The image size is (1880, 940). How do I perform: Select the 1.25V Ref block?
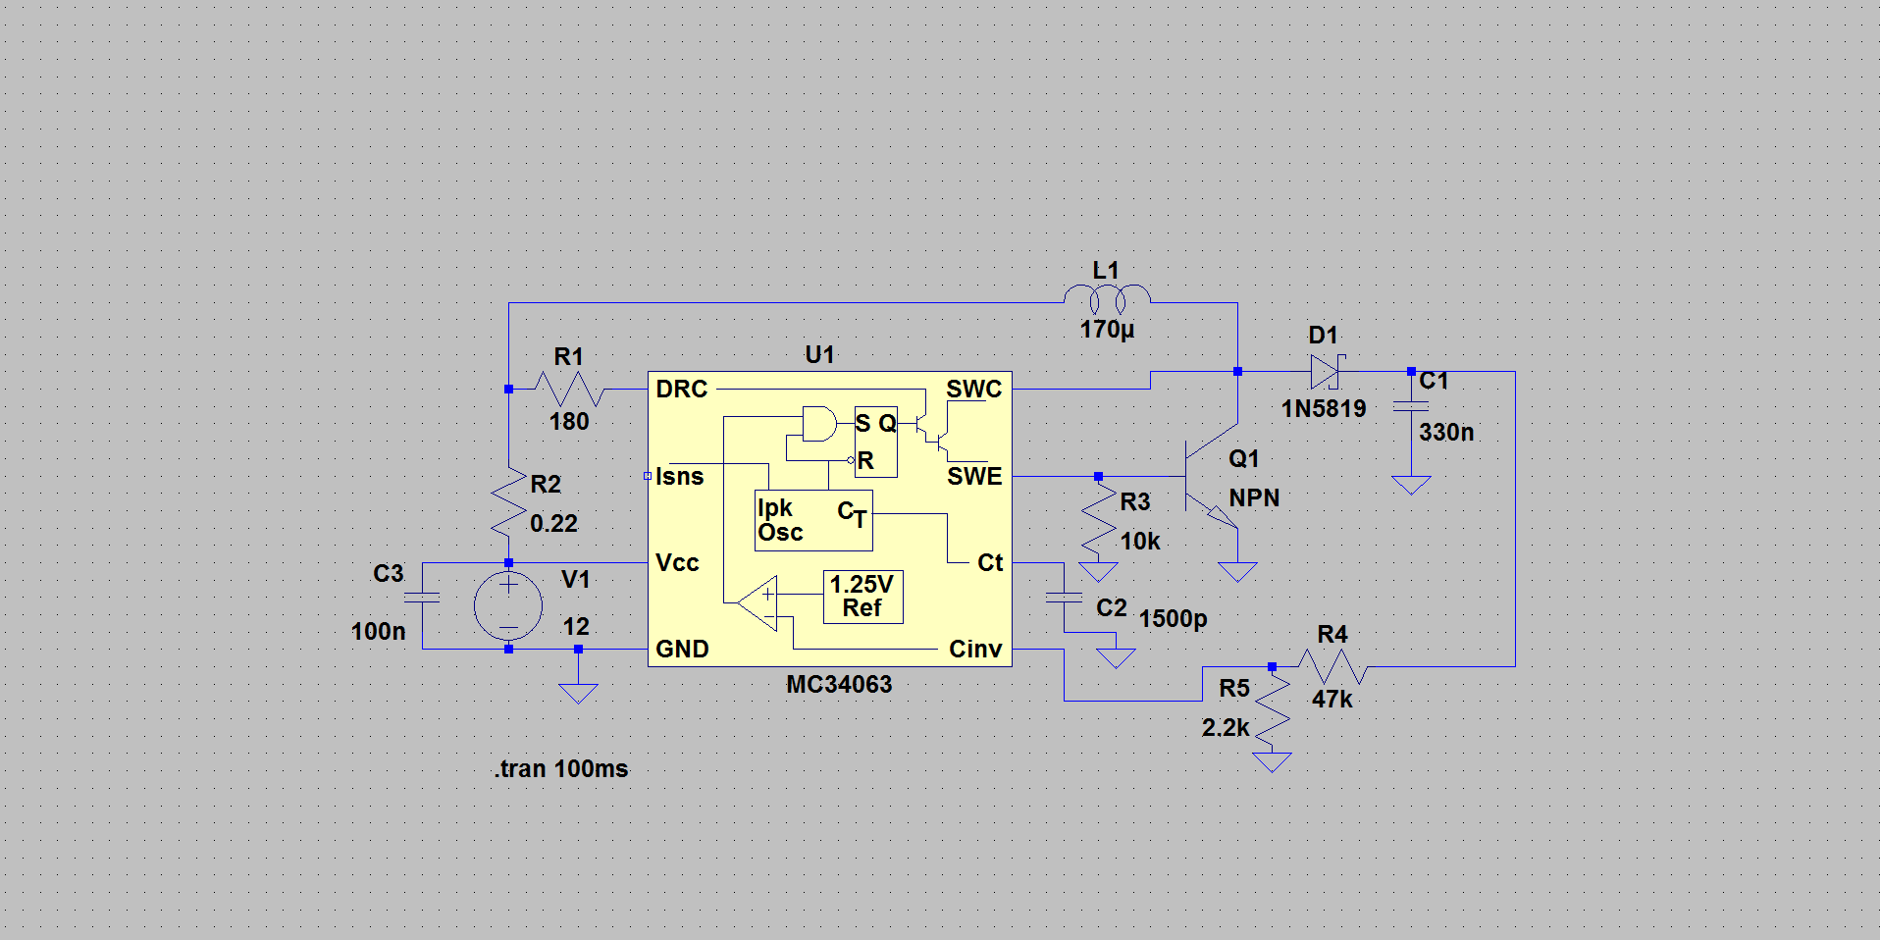pyautogui.click(x=863, y=597)
